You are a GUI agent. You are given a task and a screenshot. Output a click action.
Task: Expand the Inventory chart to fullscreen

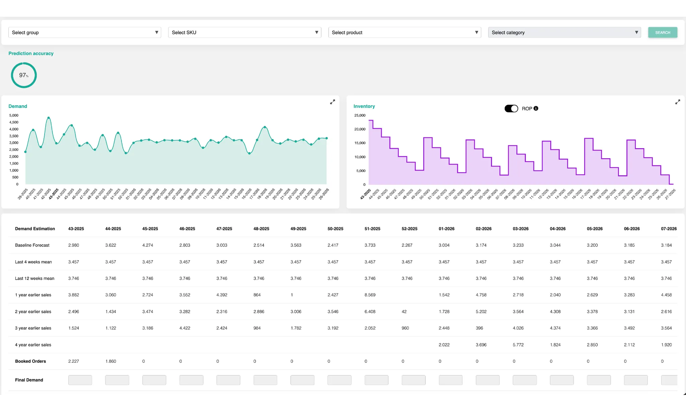point(677,102)
